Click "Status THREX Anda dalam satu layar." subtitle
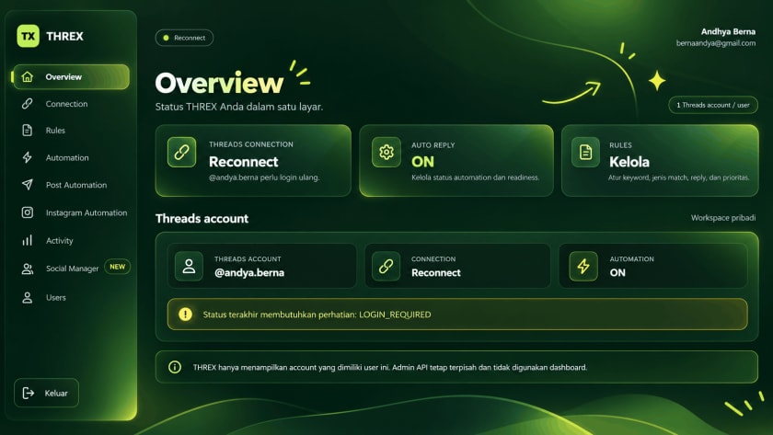 point(239,107)
